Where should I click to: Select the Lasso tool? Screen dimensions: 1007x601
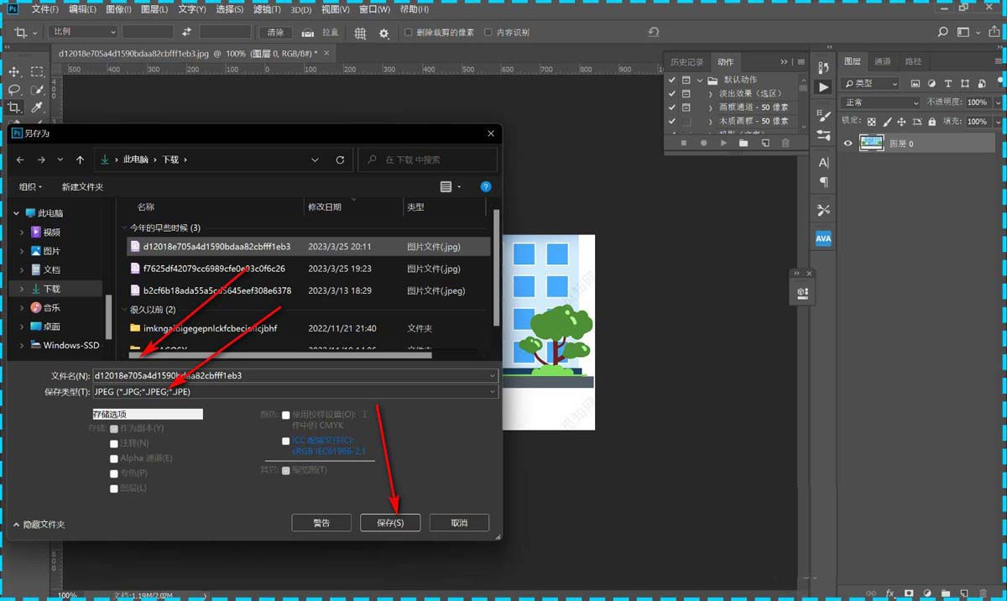[x=14, y=90]
